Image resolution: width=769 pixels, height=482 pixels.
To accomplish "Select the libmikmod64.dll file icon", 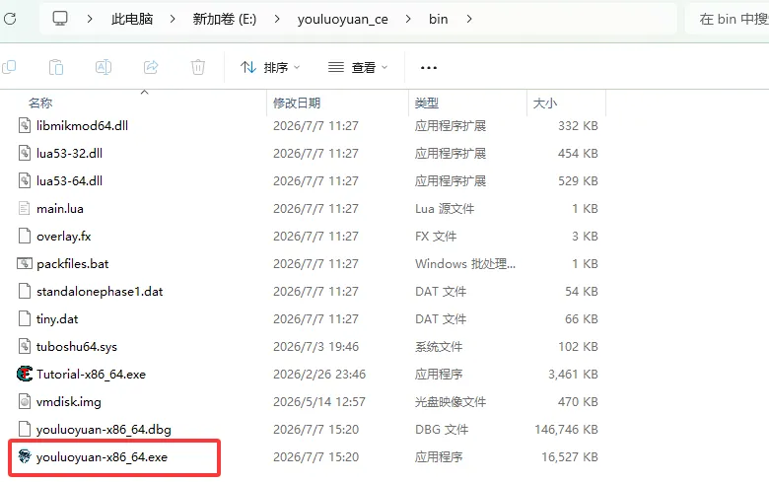I will [x=24, y=125].
